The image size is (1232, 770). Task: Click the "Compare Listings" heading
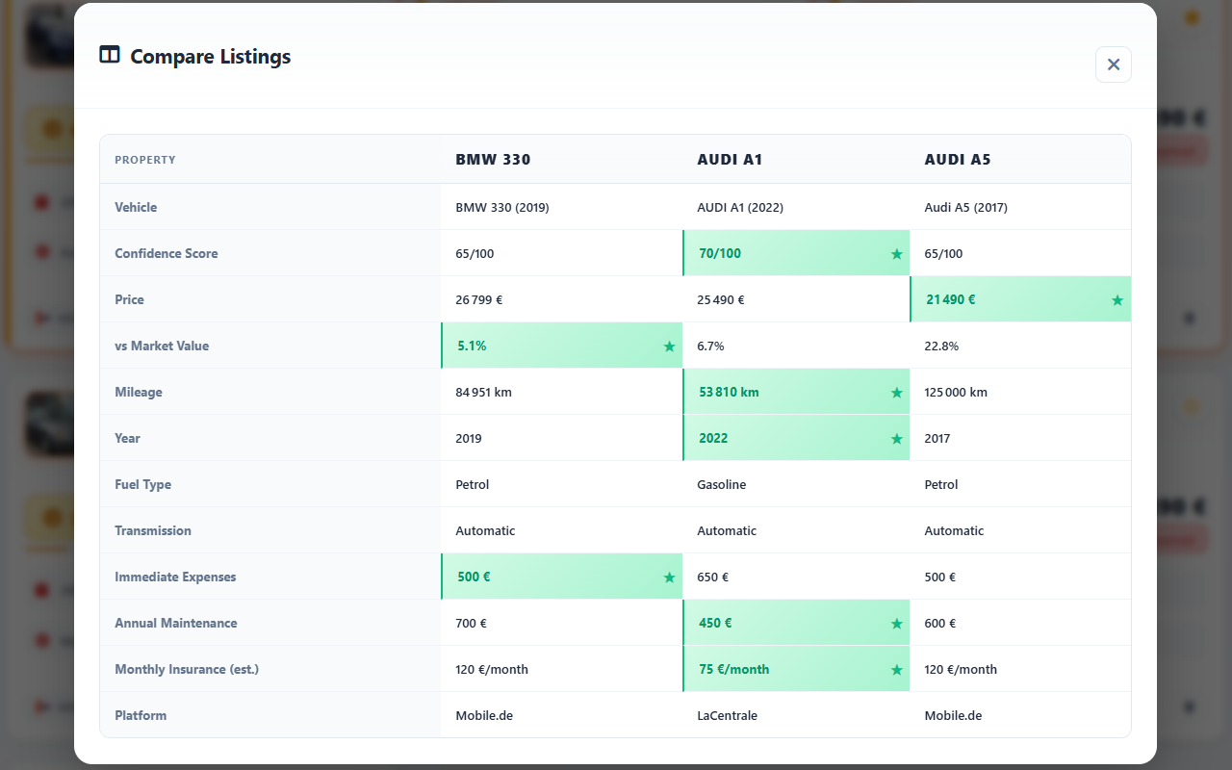click(210, 57)
